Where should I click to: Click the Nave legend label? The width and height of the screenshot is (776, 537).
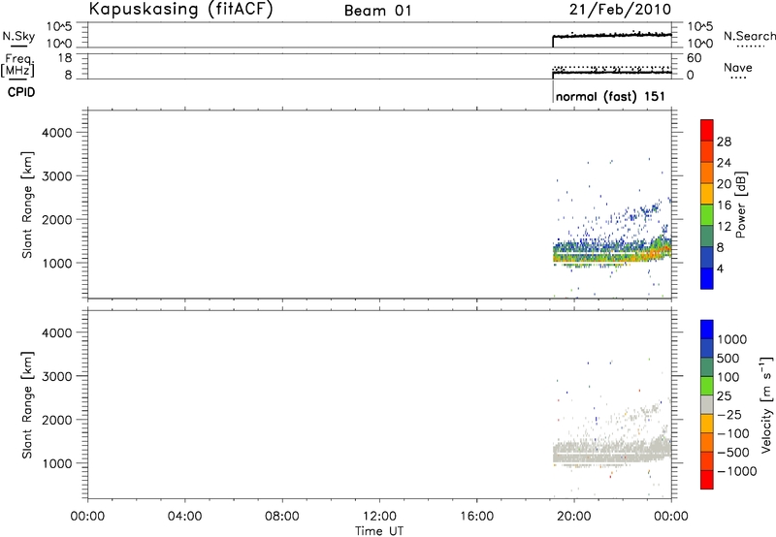pyautogui.click(x=738, y=68)
